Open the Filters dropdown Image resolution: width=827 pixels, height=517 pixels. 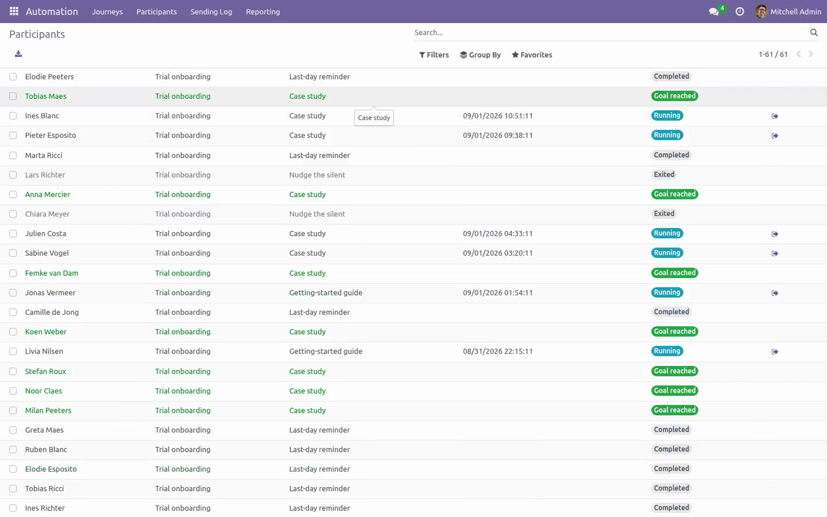click(x=434, y=55)
